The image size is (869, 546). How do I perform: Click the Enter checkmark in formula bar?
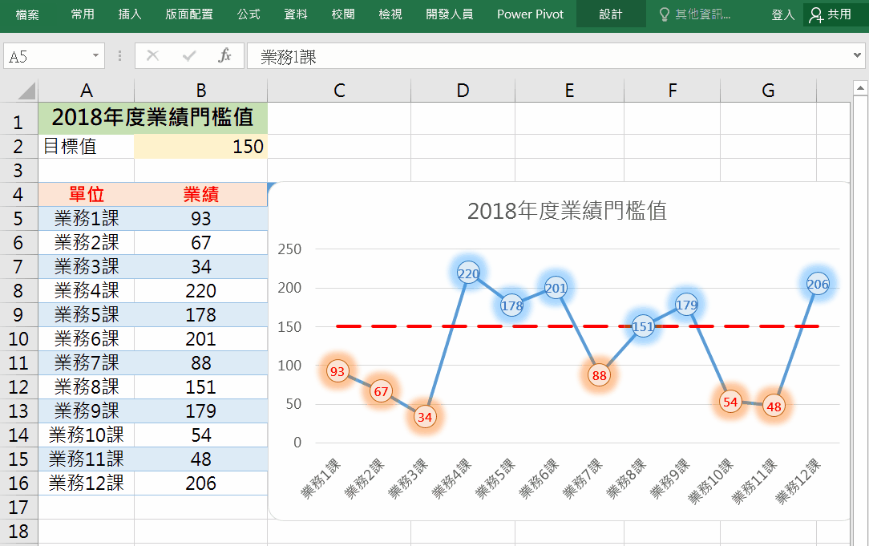pyautogui.click(x=189, y=56)
